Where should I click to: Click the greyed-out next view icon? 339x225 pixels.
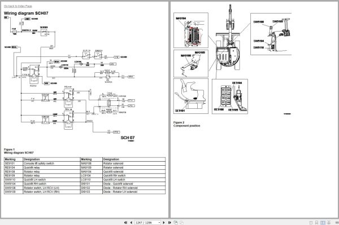181,222
